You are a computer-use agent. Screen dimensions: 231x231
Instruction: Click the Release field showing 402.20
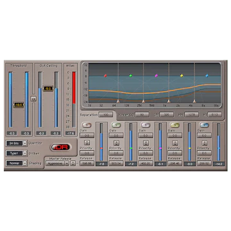pyautogui.click(x=146, y=164)
